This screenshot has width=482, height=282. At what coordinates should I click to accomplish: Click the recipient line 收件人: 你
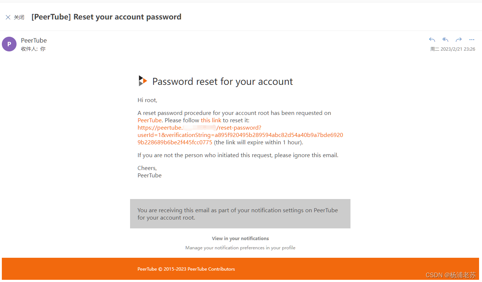pyautogui.click(x=33, y=49)
